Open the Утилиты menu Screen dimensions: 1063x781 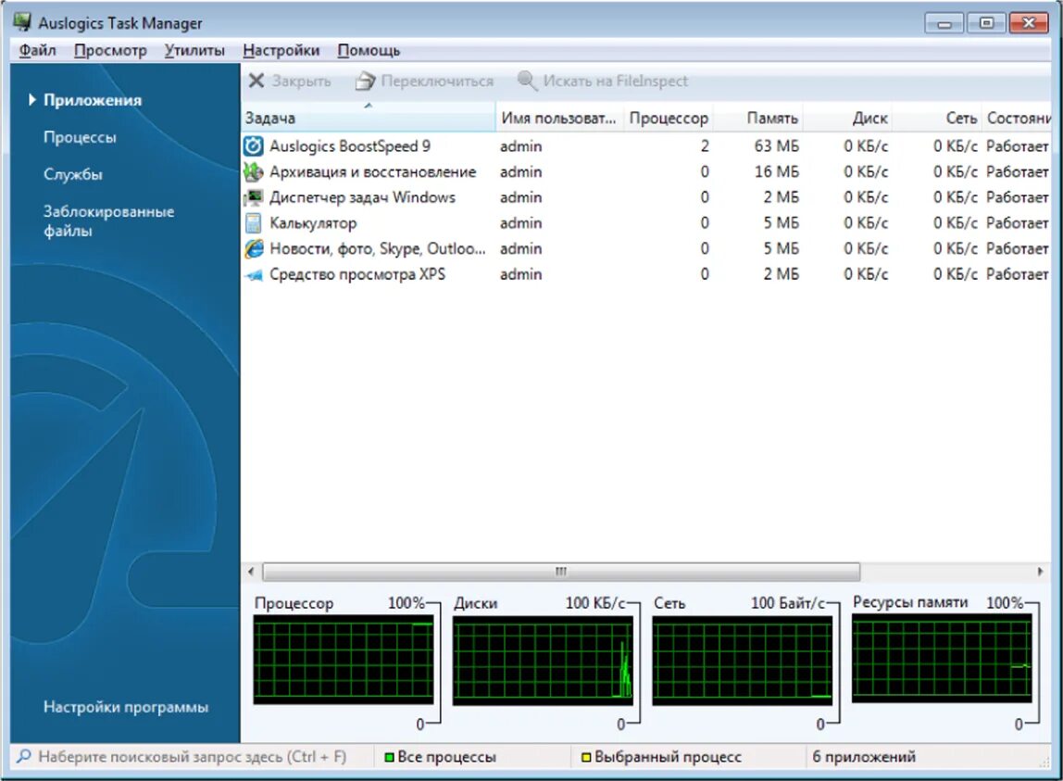(194, 50)
